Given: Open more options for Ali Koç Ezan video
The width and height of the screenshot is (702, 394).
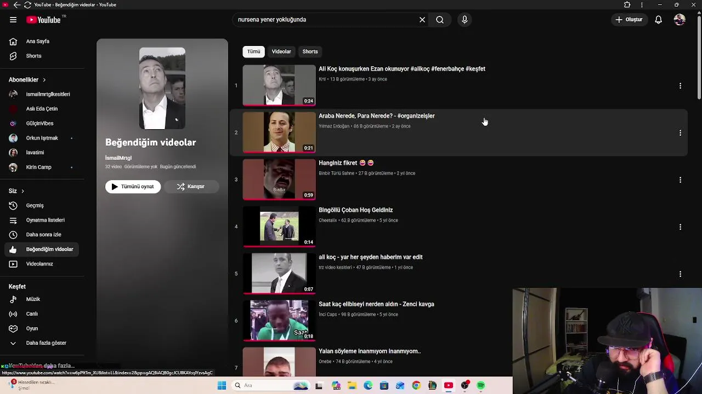Looking at the screenshot, I should tap(680, 86).
